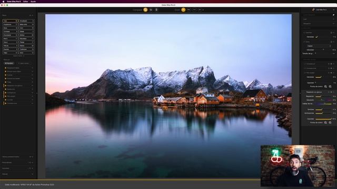The image size is (337, 189).
Task: Expand Extractor de detalles presets in filter list
Action: click(33, 79)
